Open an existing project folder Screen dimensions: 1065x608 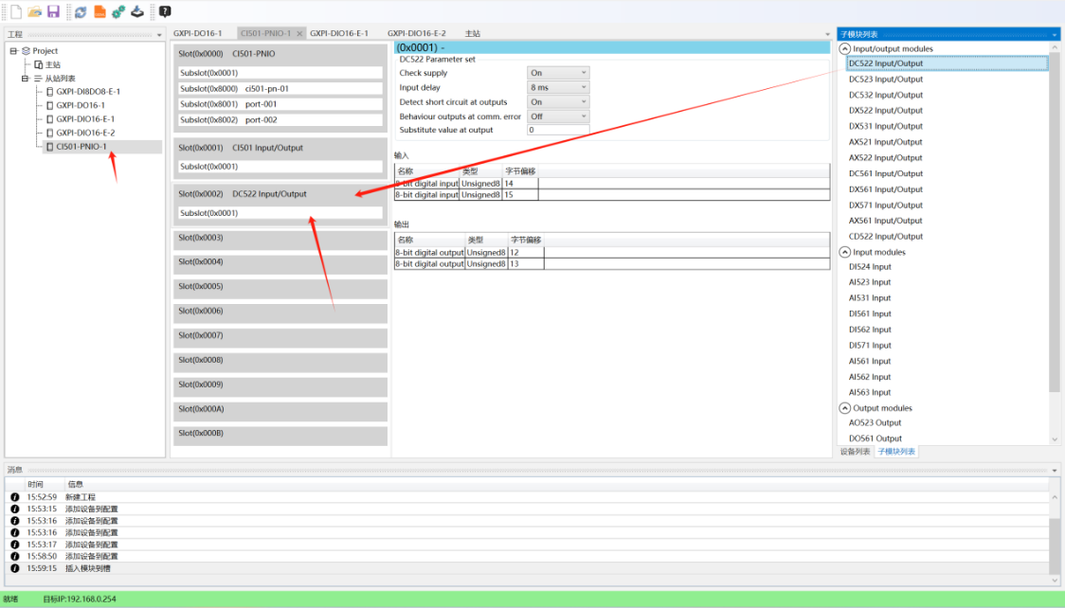coord(35,11)
